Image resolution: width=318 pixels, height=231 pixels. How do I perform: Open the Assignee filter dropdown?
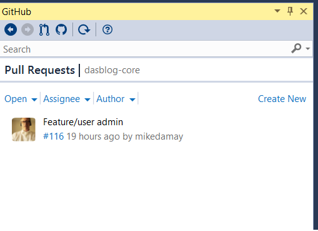click(67, 99)
